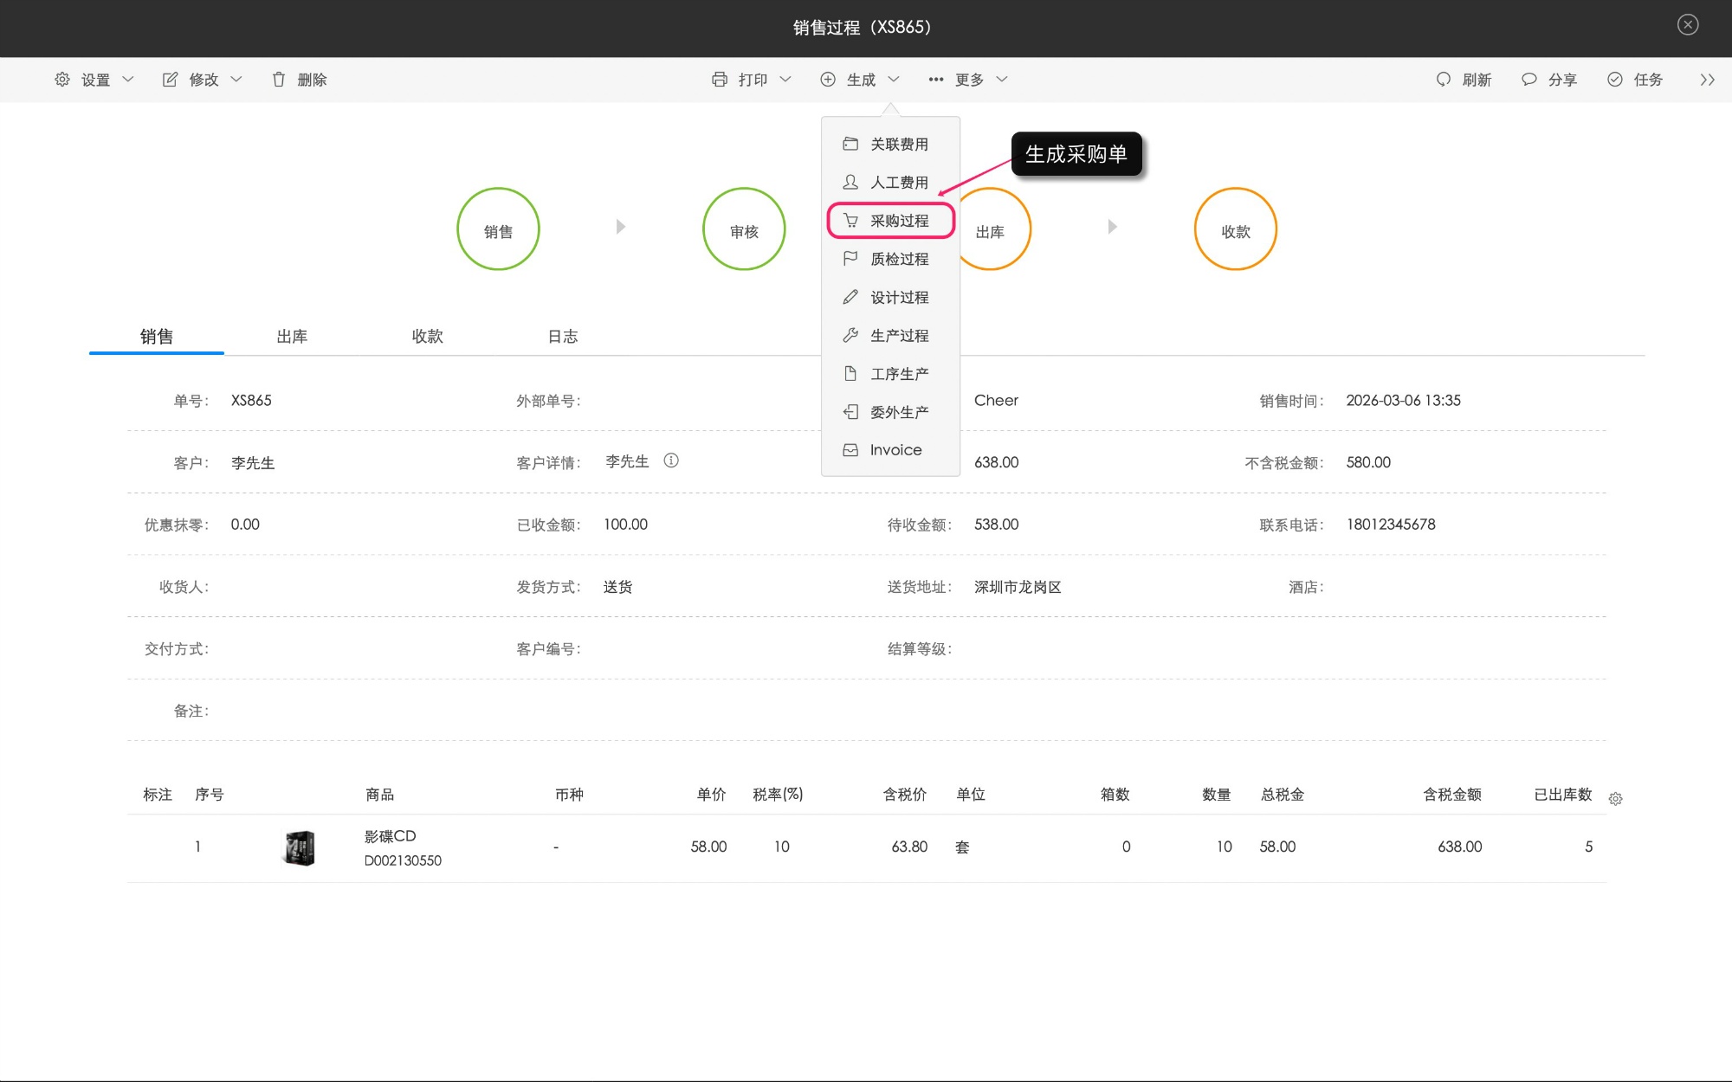Click the 收款 workflow step circle

(x=1235, y=229)
